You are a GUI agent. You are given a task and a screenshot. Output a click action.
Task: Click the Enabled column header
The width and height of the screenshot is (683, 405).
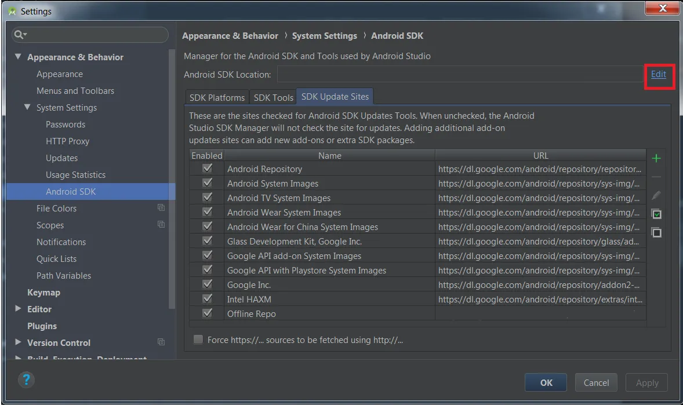pyautogui.click(x=207, y=155)
